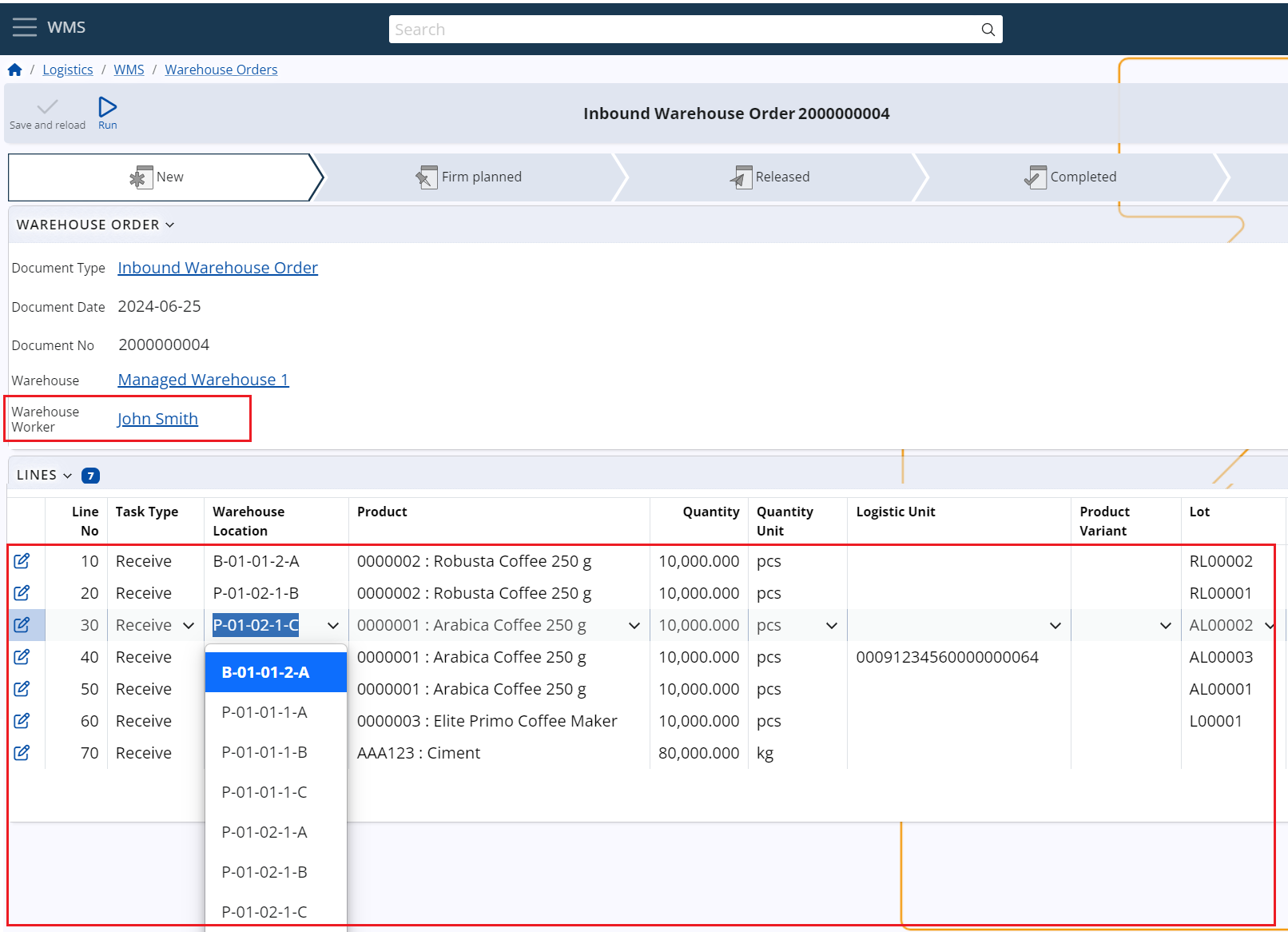Open the Warehouse Orders breadcrumb link

(x=221, y=70)
